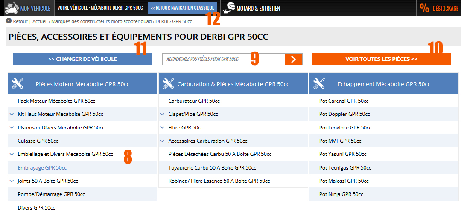Click the orange percent Déstockage icon
The width and height of the screenshot is (461, 210).
pyautogui.click(x=424, y=8)
